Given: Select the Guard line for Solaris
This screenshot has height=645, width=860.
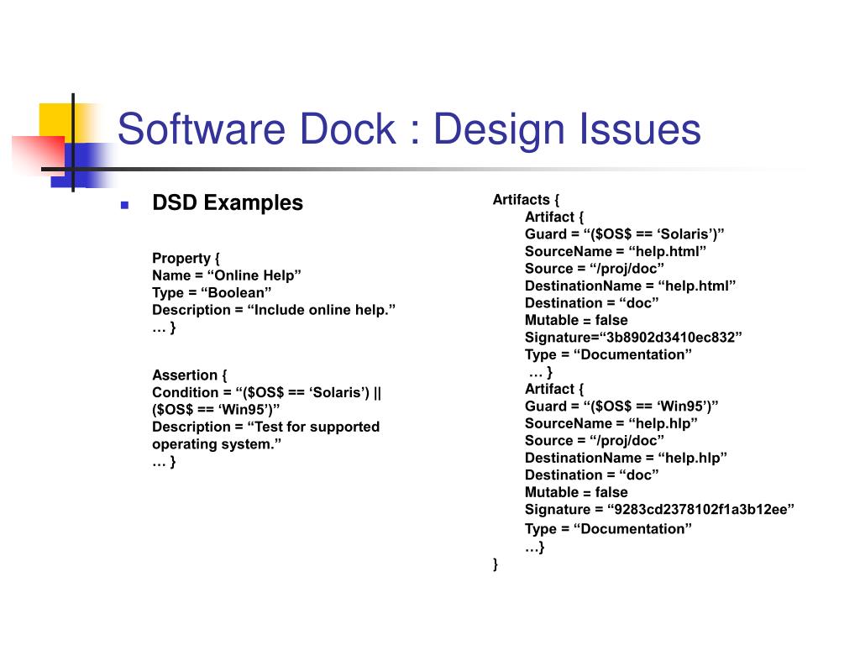Looking at the screenshot, I should click(624, 233).
